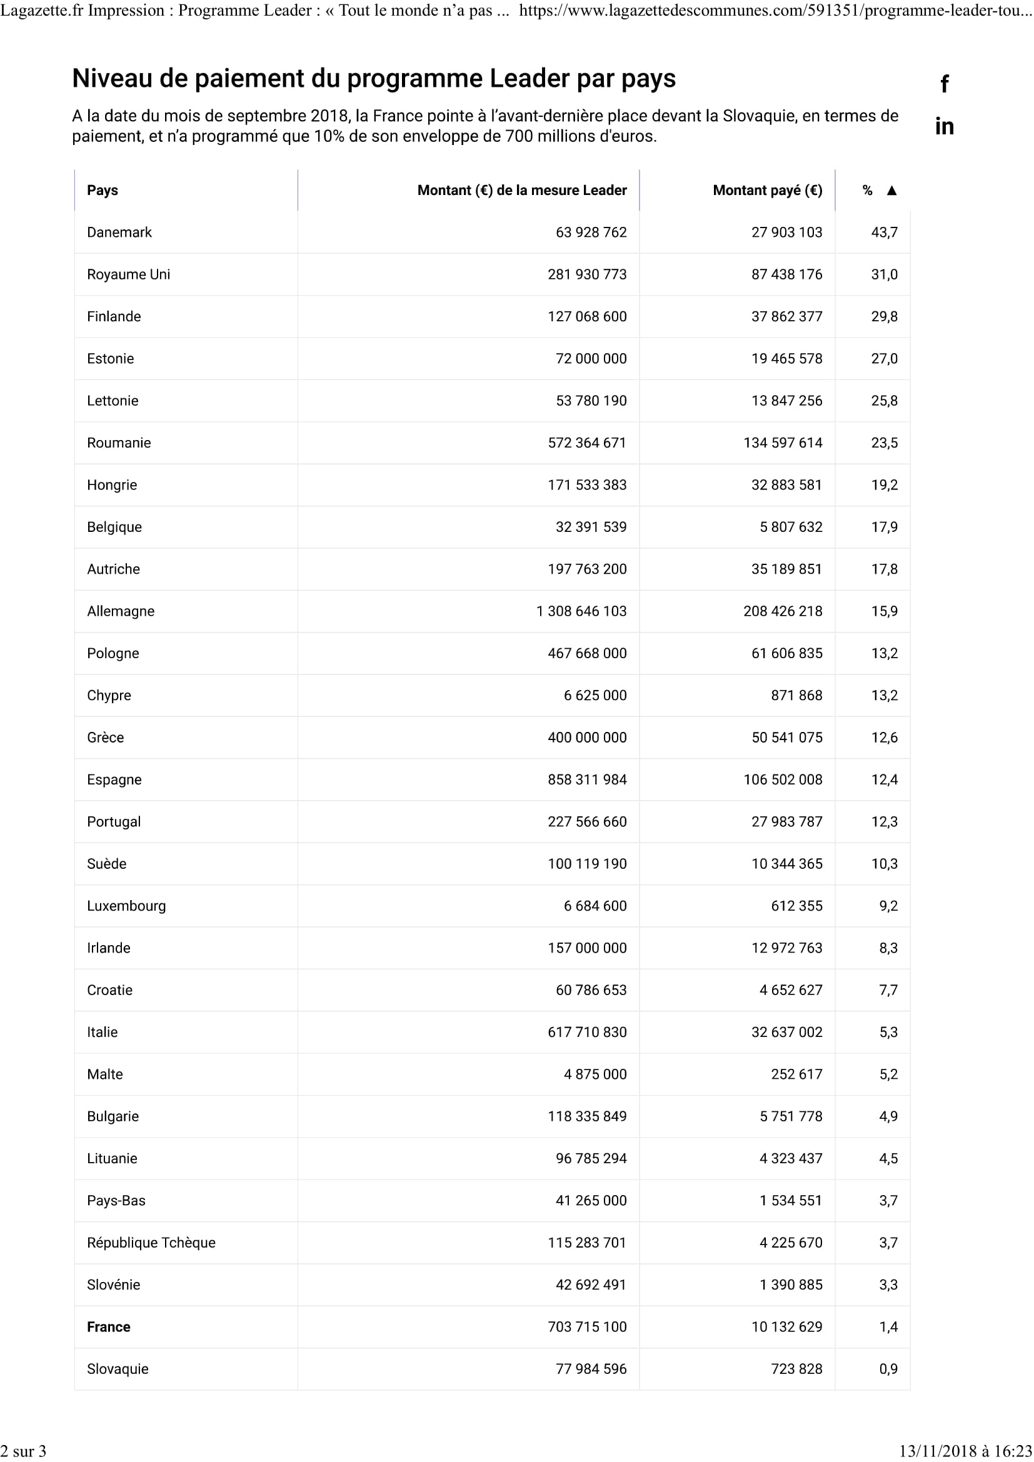Open the lagazettedescommunes.com URL in the header
1034x1462 pixels.
pyautogui.click(x=775, y=11)
